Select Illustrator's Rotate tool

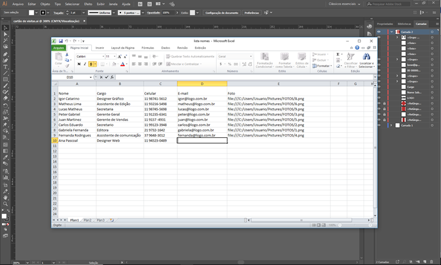[x=5, y=106]
